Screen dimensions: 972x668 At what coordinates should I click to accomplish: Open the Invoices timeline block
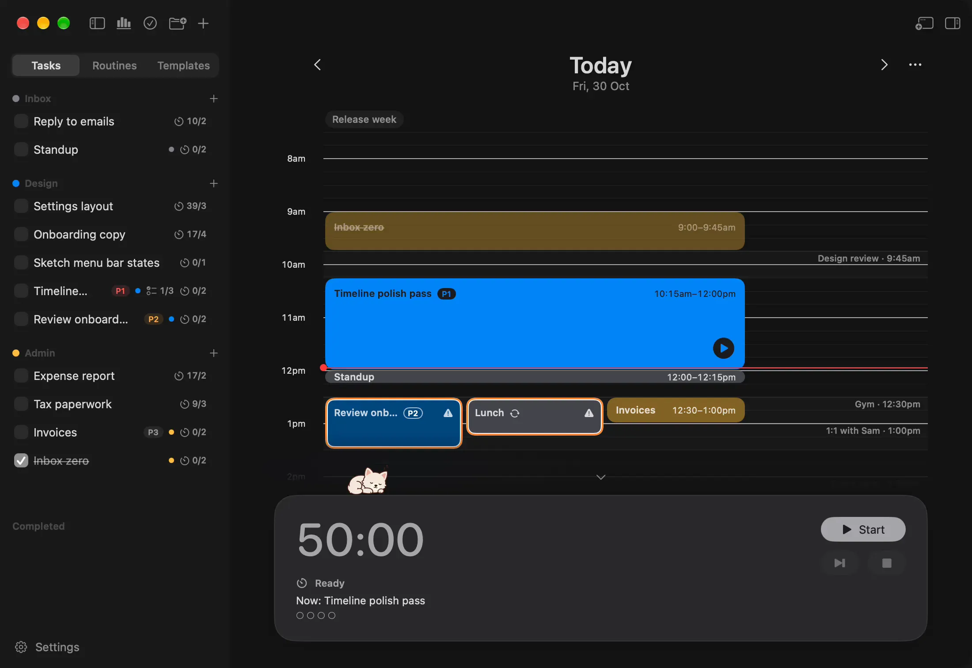676,410
